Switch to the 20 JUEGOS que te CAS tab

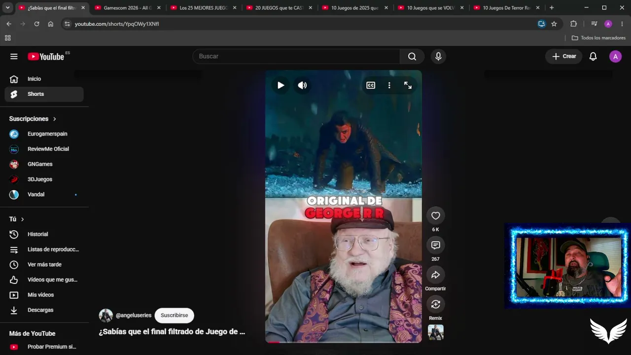pyautogui.click(x=279, y=8)
